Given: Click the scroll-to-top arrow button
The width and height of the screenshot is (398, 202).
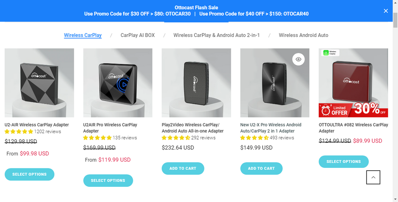Looking at the screenshot, I should point(373,177).
